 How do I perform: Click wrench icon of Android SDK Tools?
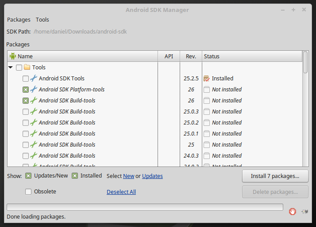coord(34,78)
